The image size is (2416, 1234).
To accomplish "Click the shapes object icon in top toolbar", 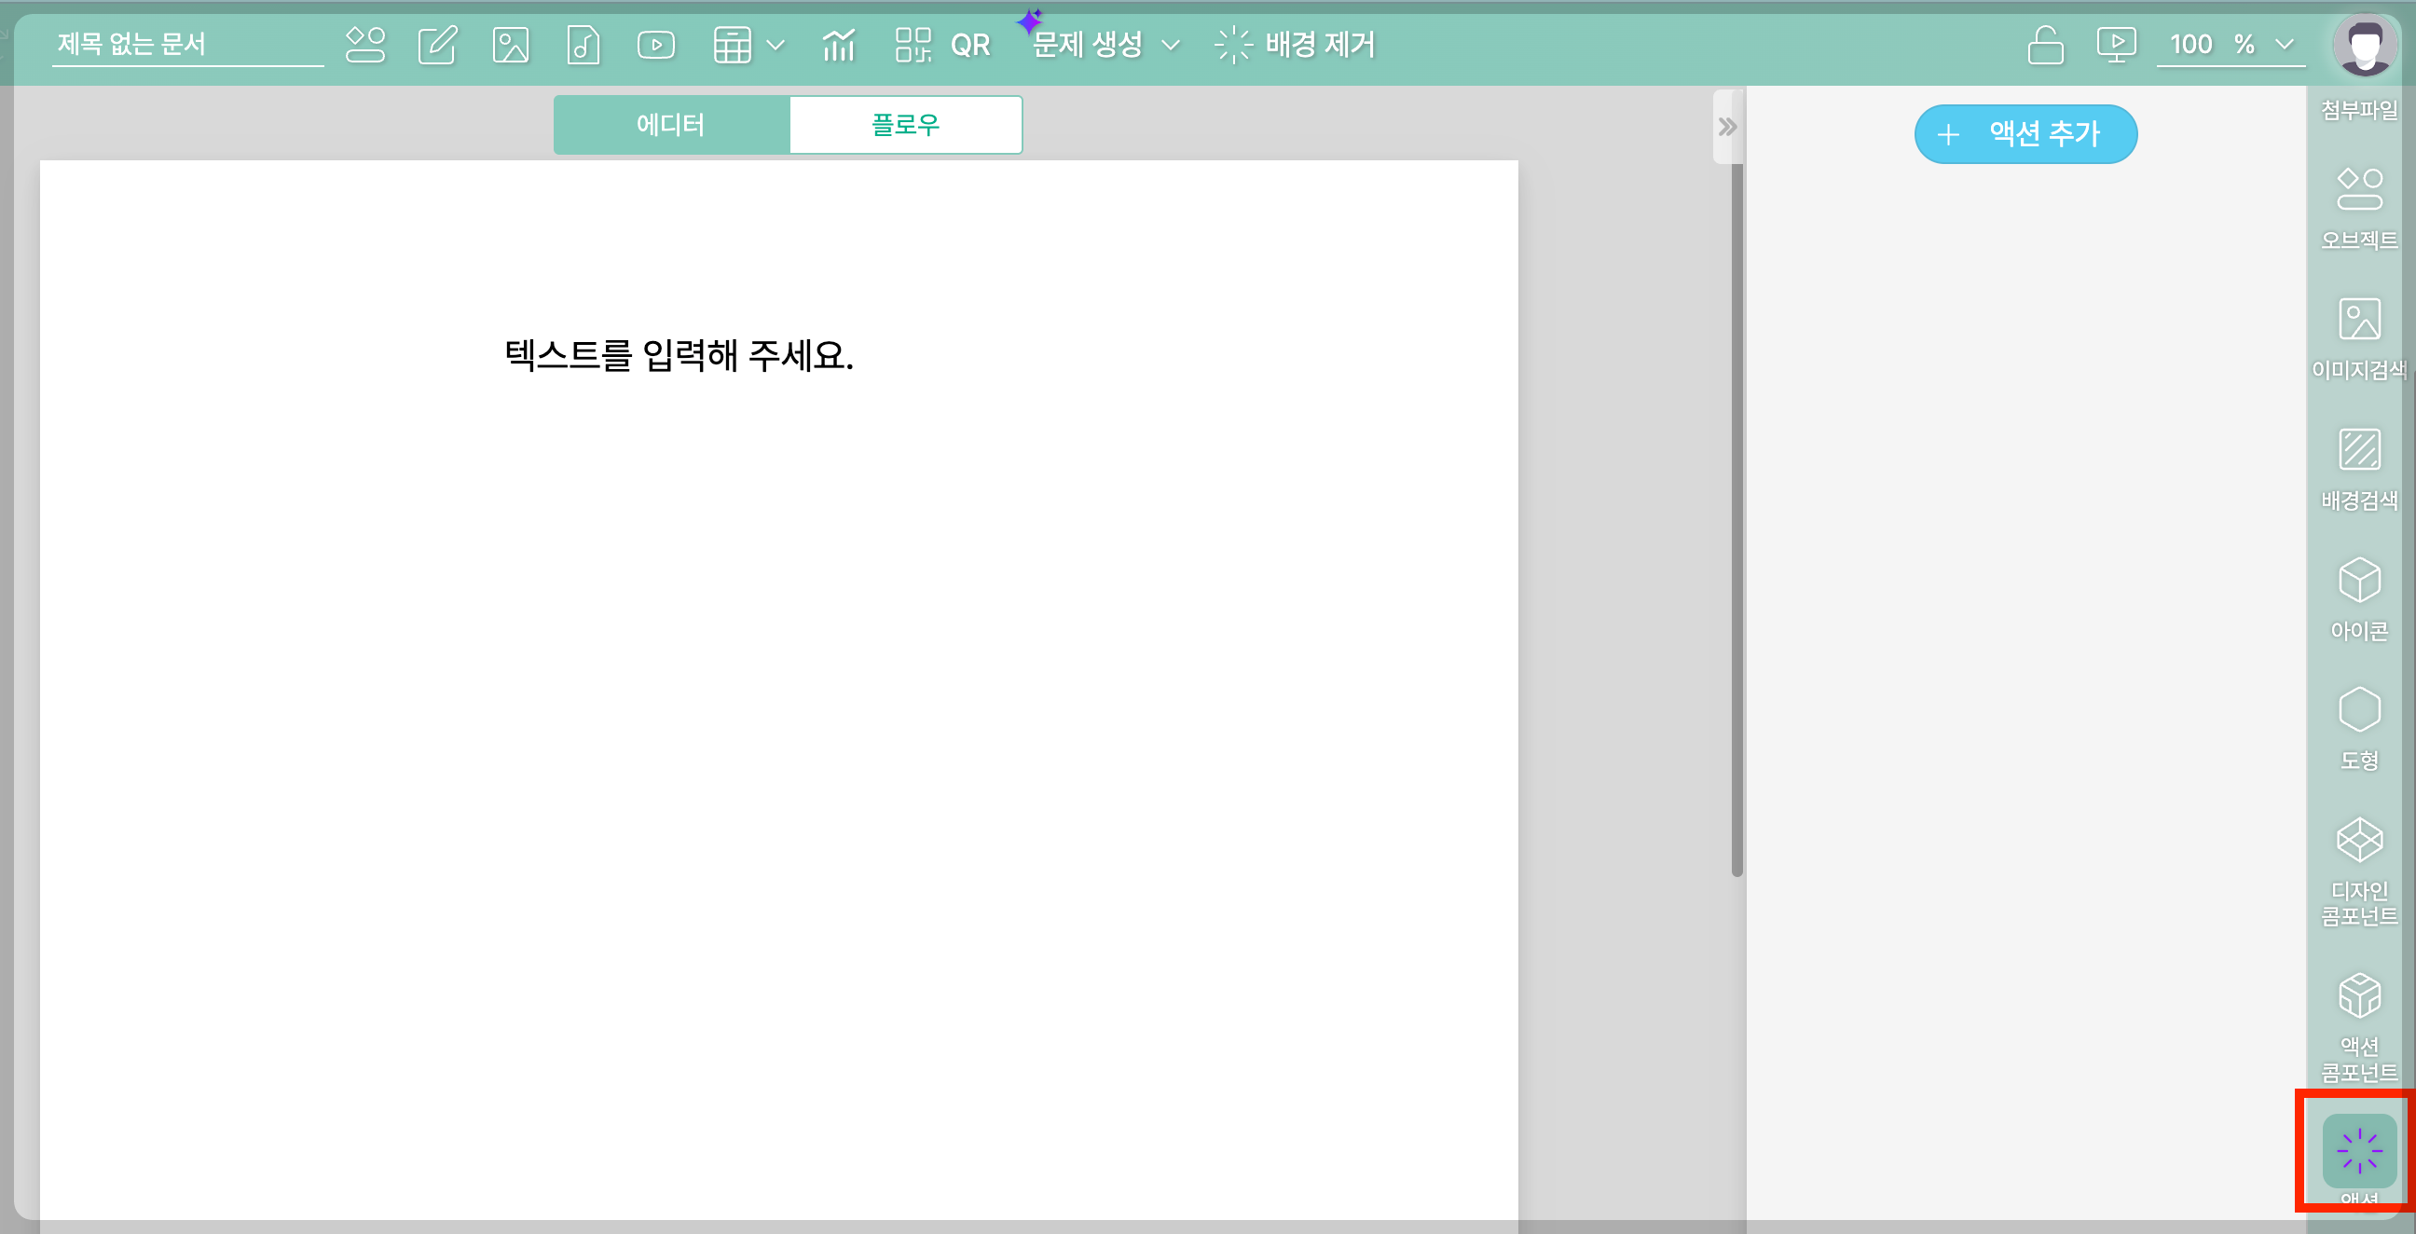I will click(x=364, y=44).
